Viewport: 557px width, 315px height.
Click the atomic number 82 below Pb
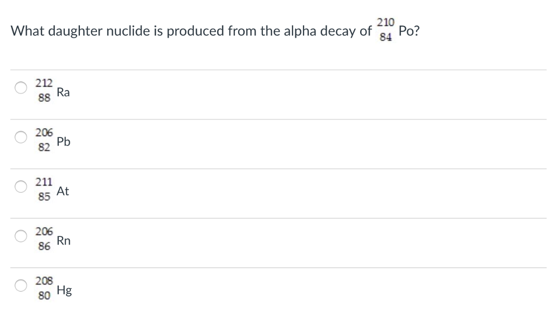[x=45, y=147]
